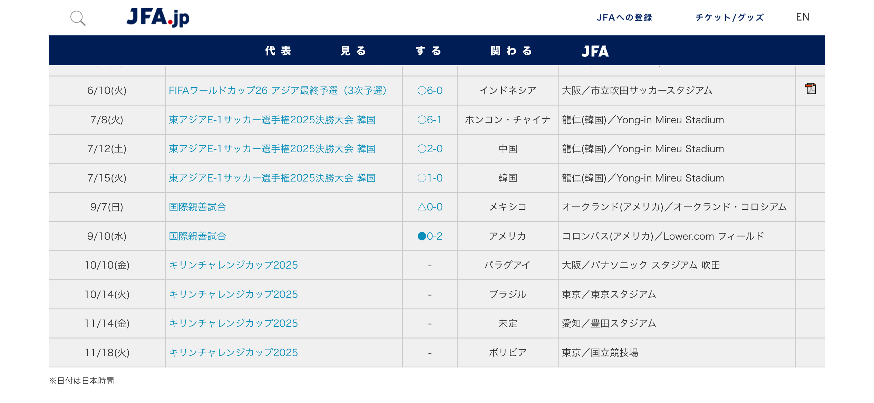Image resolution: width=874 pixels, height=403 pixels.
Task: Open the 見る navigation menu
Action: [x=353, y=51]
